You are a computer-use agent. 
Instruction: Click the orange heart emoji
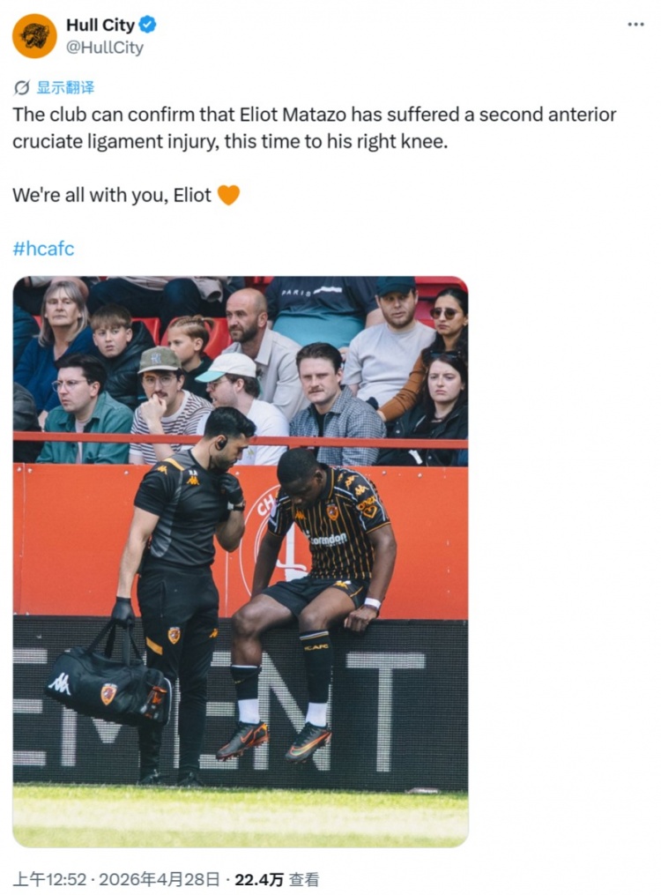click(228, 195)
